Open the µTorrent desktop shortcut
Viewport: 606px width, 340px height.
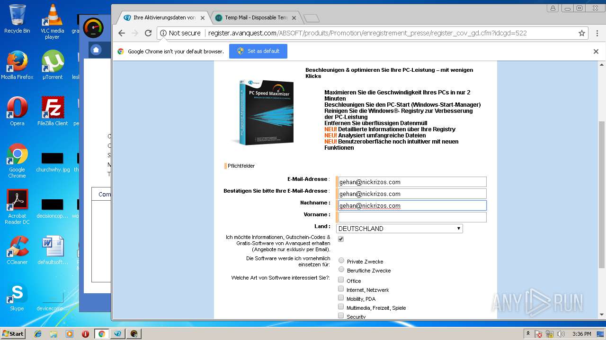coord(53,65)
